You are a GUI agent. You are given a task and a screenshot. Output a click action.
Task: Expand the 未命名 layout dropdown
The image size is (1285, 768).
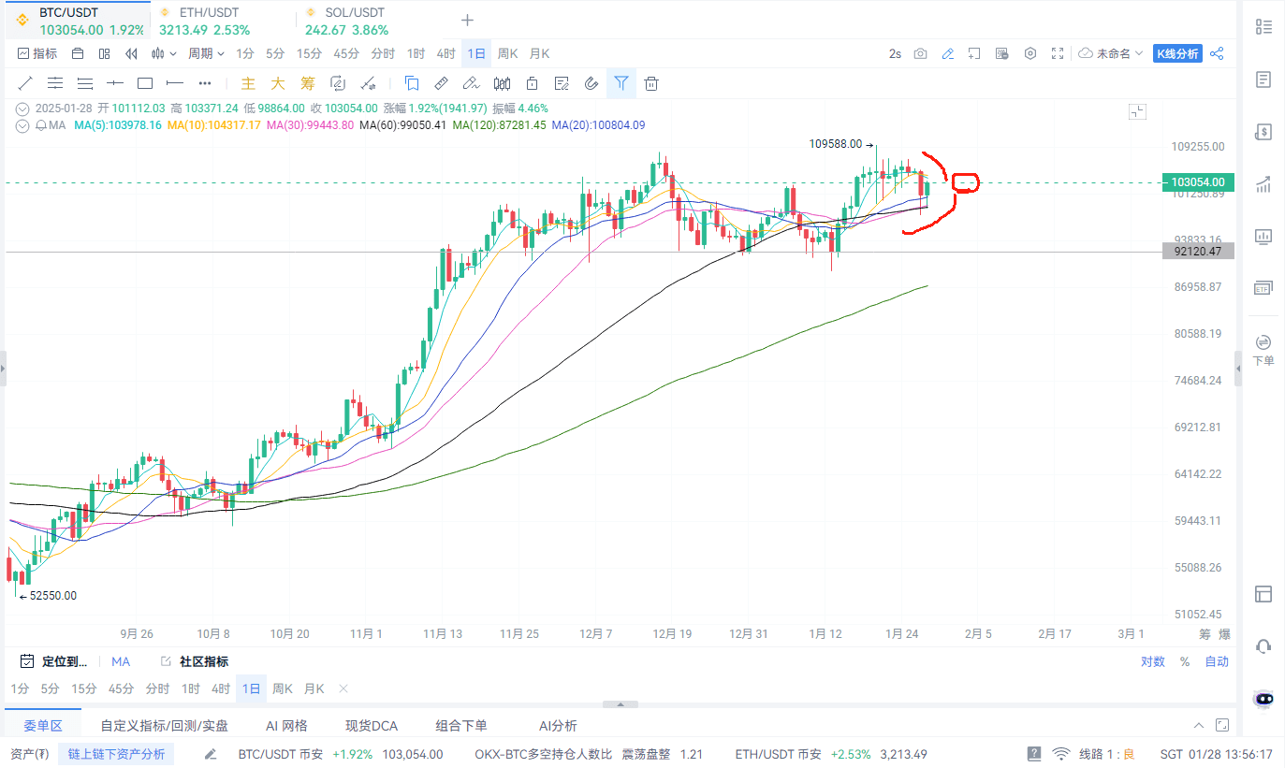pyautogui.click(x=1111, y=53)
